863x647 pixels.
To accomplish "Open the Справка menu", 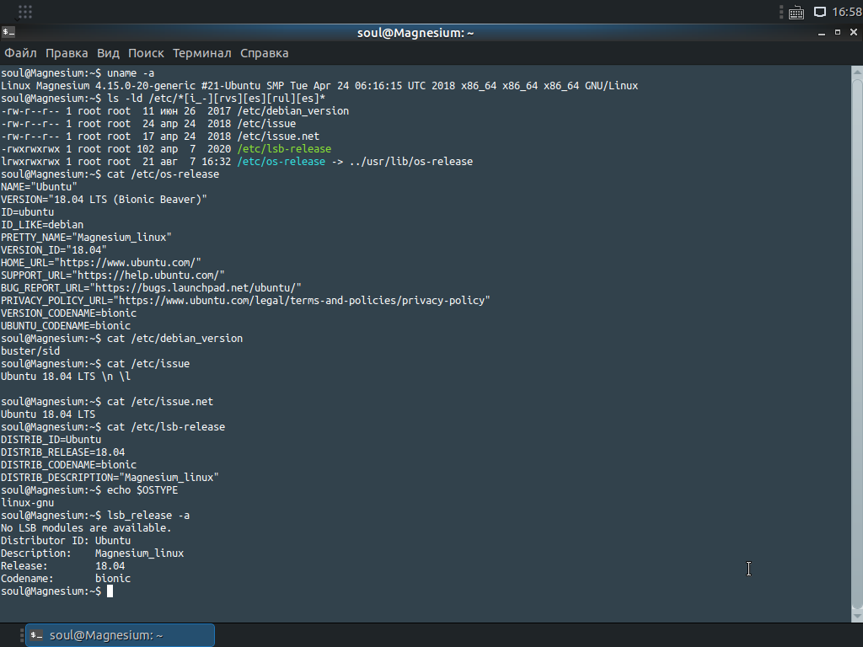I will point(264,53).
